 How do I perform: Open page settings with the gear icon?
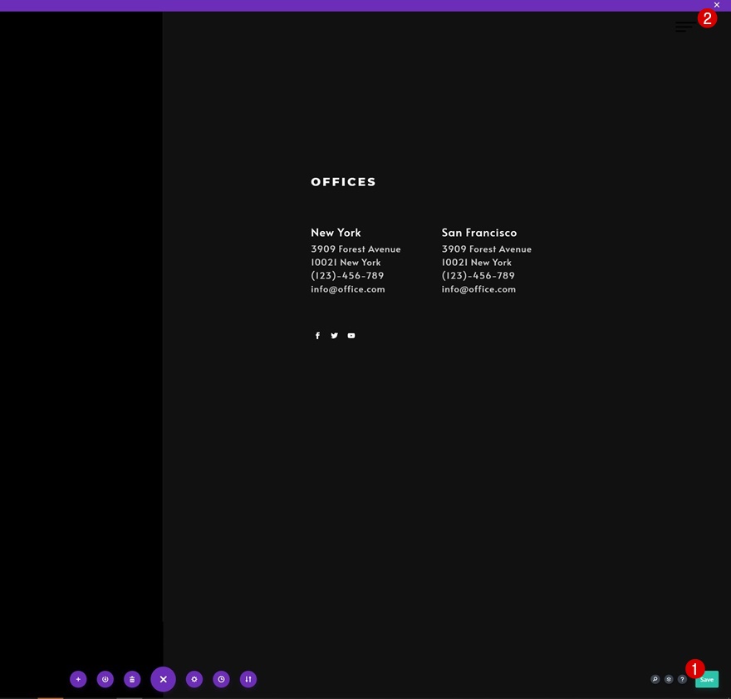pos(194,679)
